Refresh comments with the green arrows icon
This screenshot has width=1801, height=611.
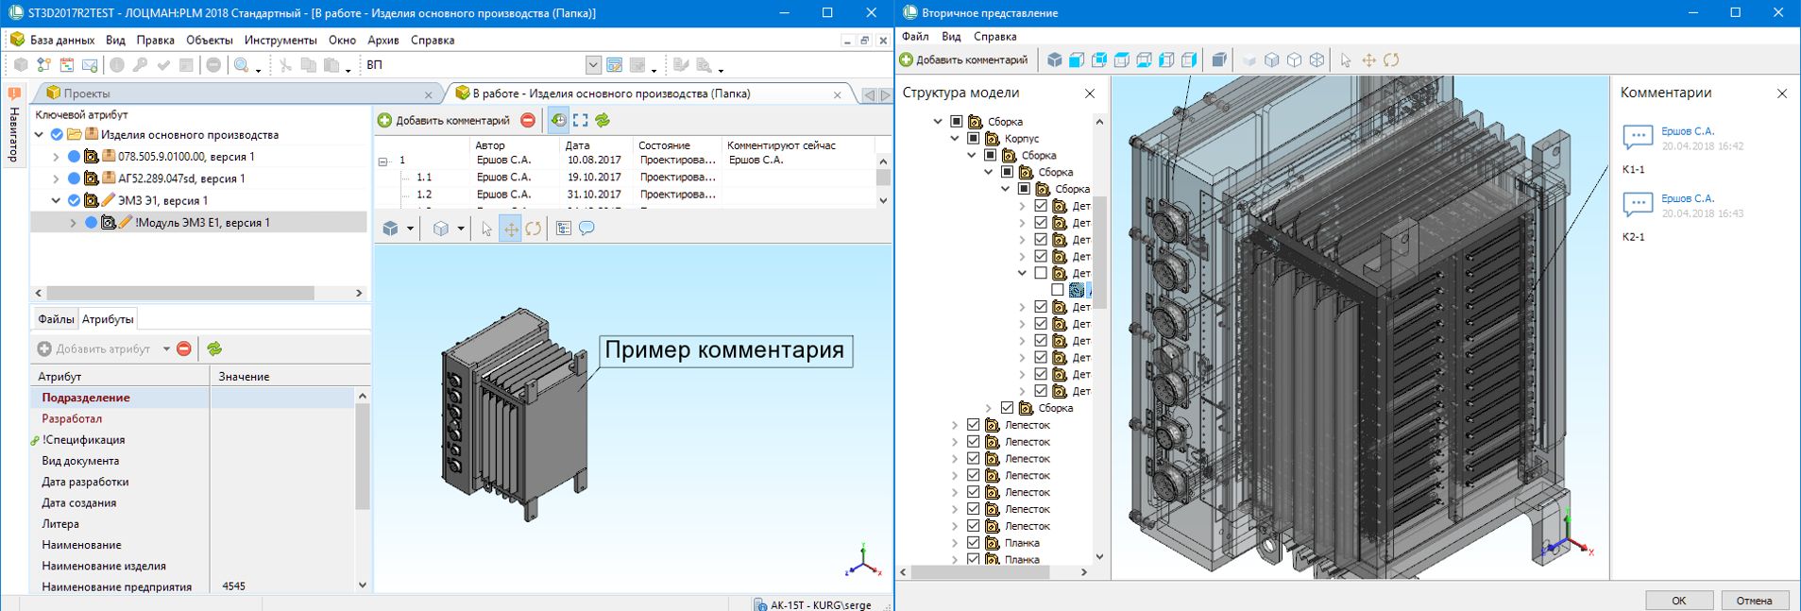pos(603,120)
